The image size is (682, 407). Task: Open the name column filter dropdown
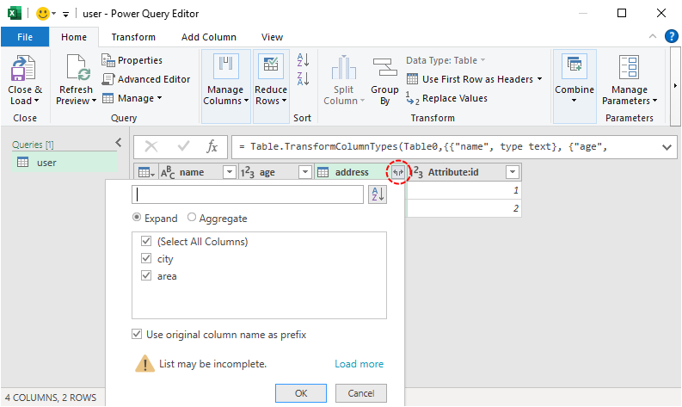(x=230, y=172)
